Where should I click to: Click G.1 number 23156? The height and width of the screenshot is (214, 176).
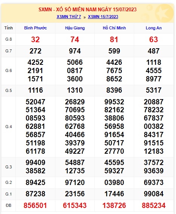[x=75, y=194]
